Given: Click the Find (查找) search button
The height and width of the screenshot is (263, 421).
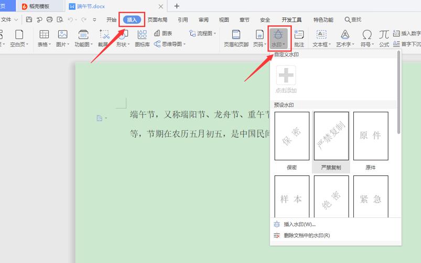Looking at the screenshot, I should point(353,19).
